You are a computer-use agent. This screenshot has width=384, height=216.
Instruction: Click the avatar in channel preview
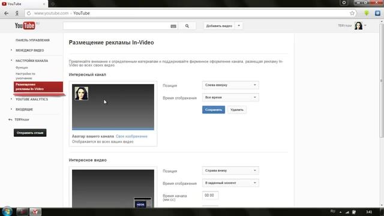(x=82, y=94)
